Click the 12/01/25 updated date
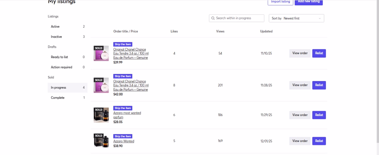The image size is (379, 155). tap(266, 141)
